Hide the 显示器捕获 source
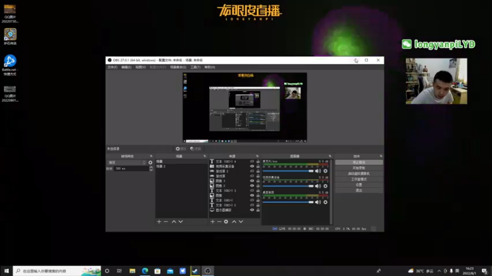 pos(252,210)
